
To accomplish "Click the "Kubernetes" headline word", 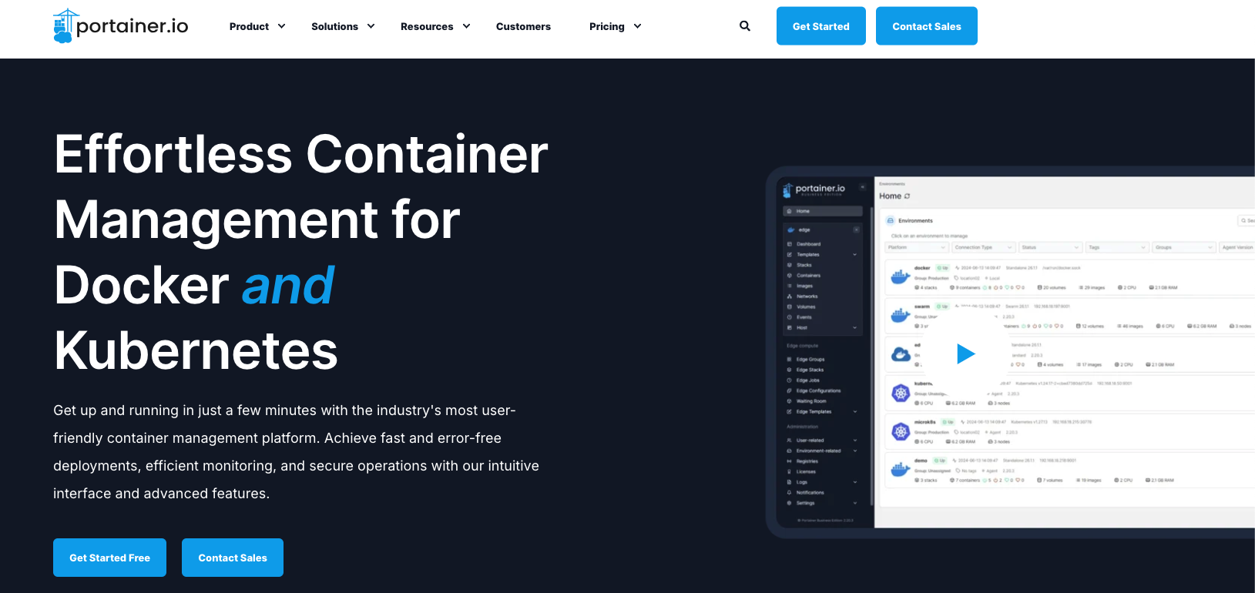I will click(196, 351).
